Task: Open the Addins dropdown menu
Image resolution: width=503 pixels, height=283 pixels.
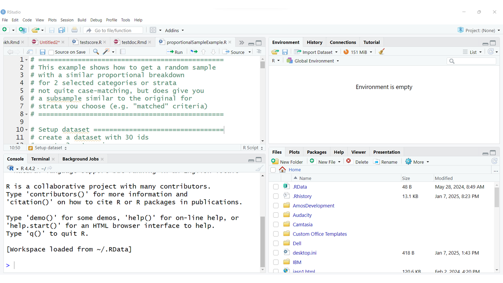Action: tap(174, 30)
